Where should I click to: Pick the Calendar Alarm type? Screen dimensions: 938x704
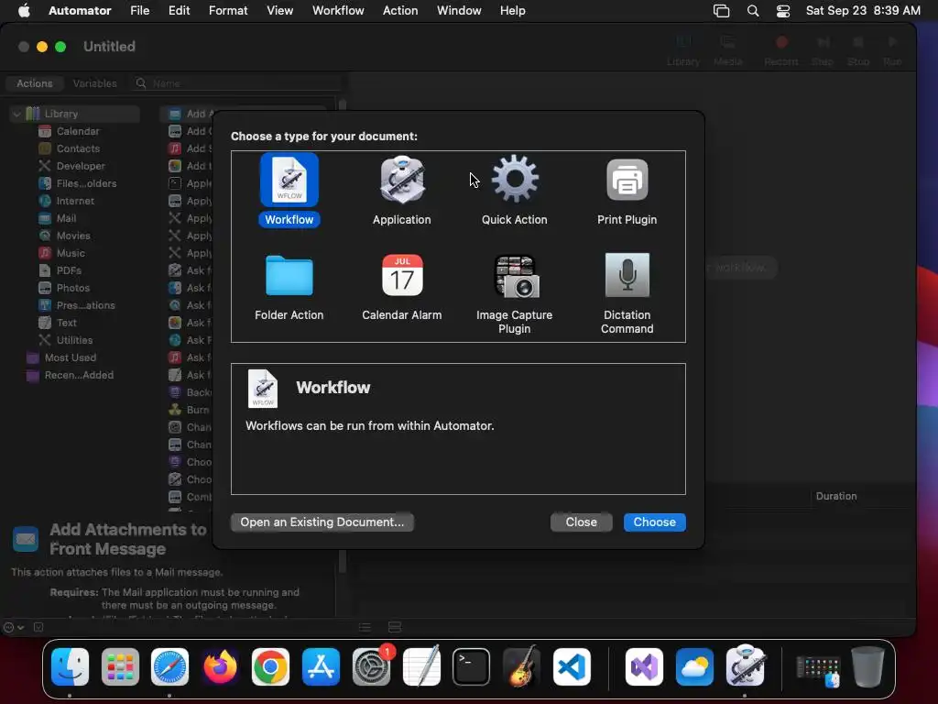pos(402,288)
